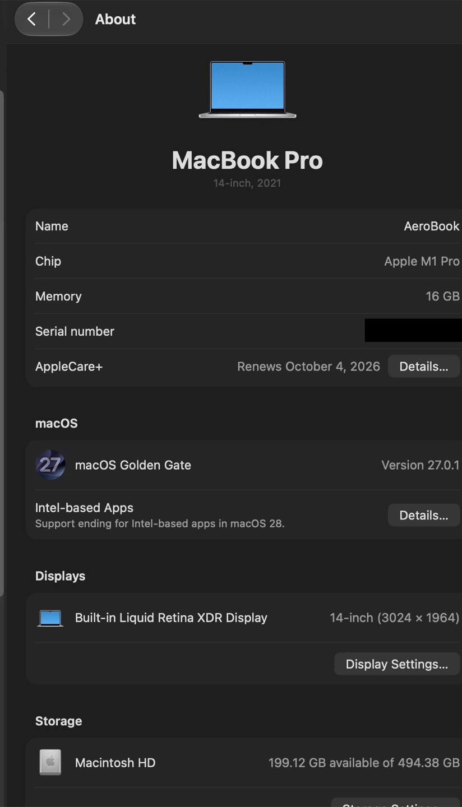Click the macOS section heading
Viewport: 462px width, 807px height.
pyautogui.click(x=57, y=423)
